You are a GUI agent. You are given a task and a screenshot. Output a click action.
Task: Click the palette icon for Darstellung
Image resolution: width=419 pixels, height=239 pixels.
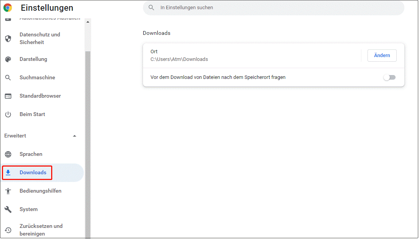tap(8, 59)
